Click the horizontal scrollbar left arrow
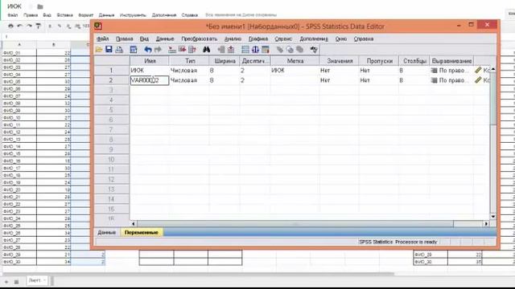The image size is (515, 289). (x=134, y=224)
